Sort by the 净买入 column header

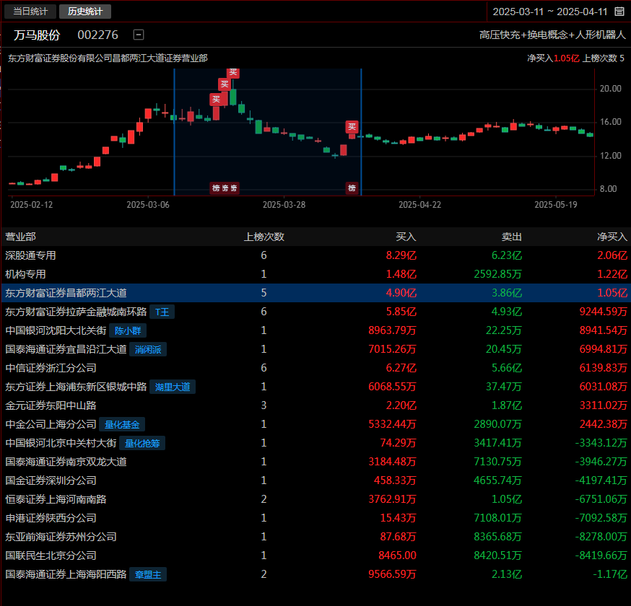pyautogui.click(x=612, y=237)
